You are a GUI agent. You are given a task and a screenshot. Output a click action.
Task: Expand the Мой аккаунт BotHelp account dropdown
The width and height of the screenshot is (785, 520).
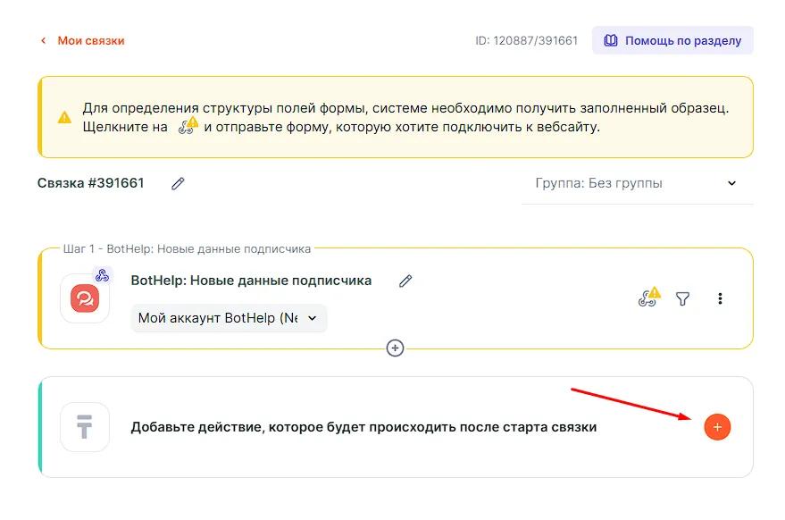229,318
